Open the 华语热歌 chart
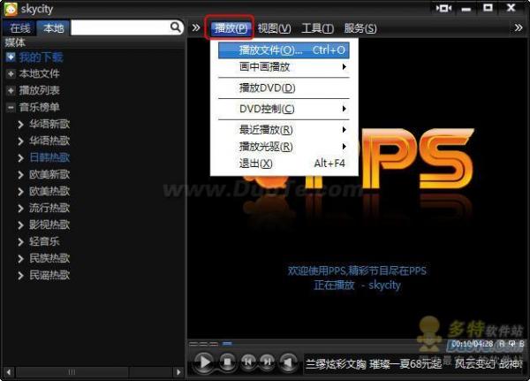Viewport: 530px width, 381px height. (x=49, y=141)
